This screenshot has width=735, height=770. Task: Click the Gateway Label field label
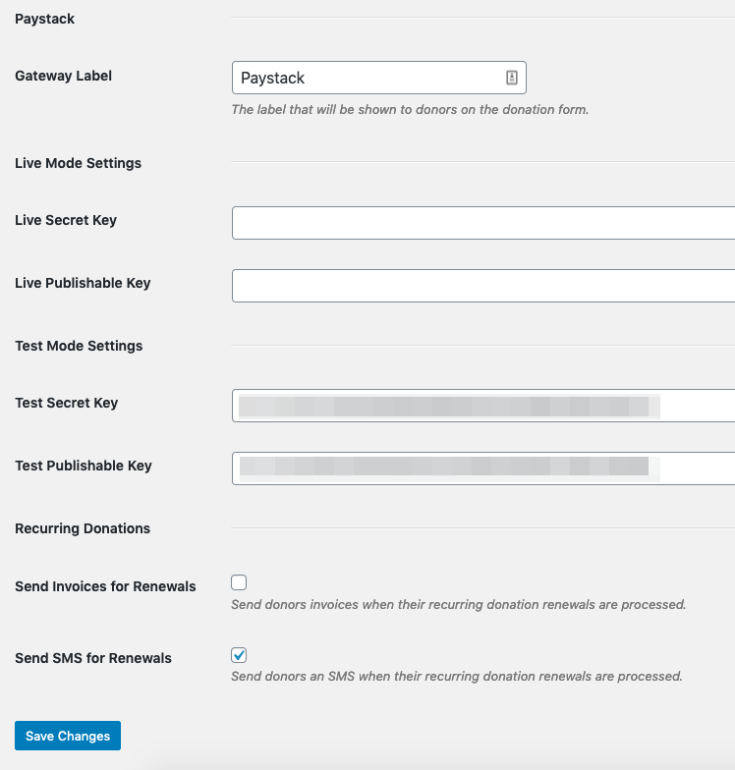pos(63,76)
